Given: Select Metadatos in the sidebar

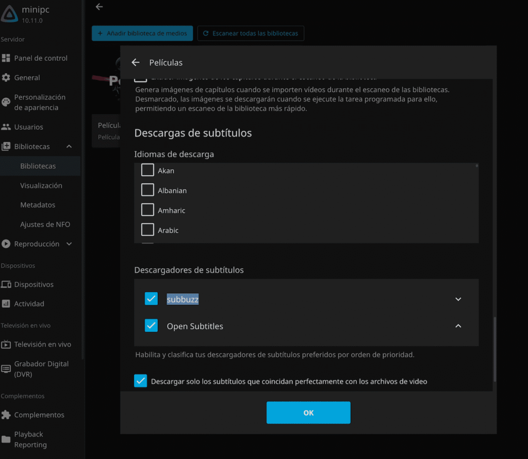Looking at the screenshot, I should [38, 205].
